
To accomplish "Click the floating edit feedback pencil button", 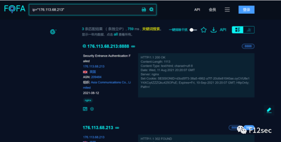I will pyautogui.click(x=269, y=110).
